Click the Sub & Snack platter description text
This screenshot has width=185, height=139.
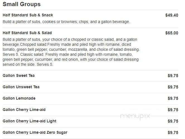point(66,22)
